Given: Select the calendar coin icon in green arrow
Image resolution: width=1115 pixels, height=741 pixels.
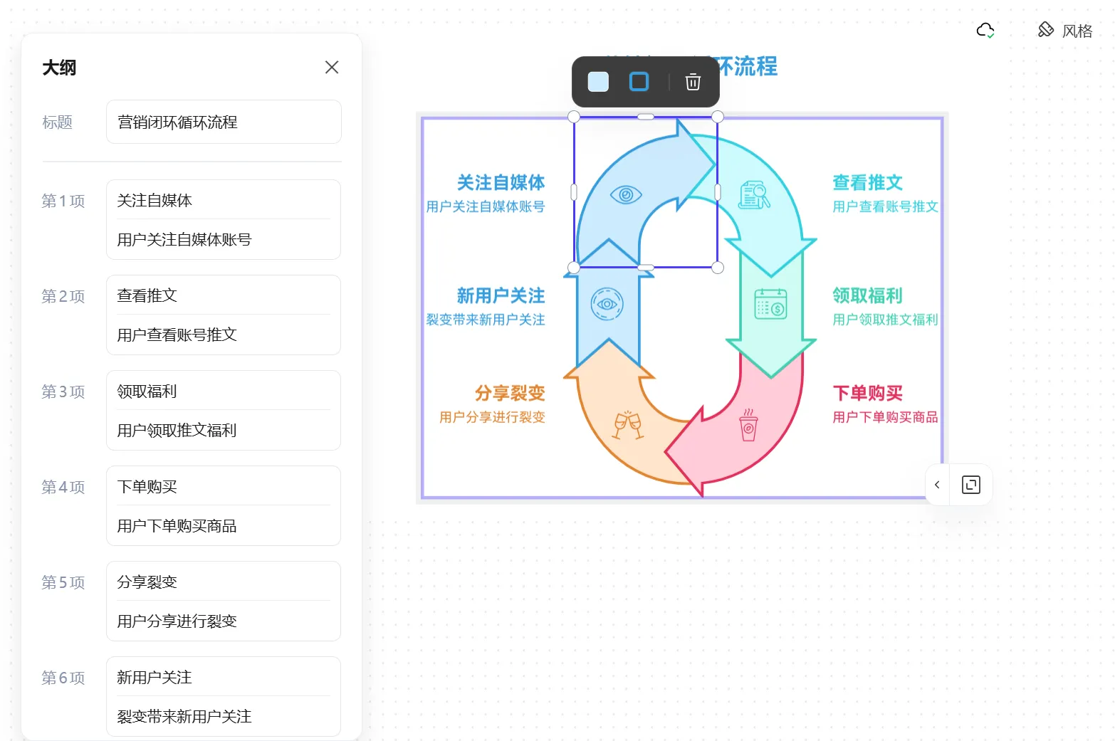Looking at the screenshot, I should pos(770,304).
